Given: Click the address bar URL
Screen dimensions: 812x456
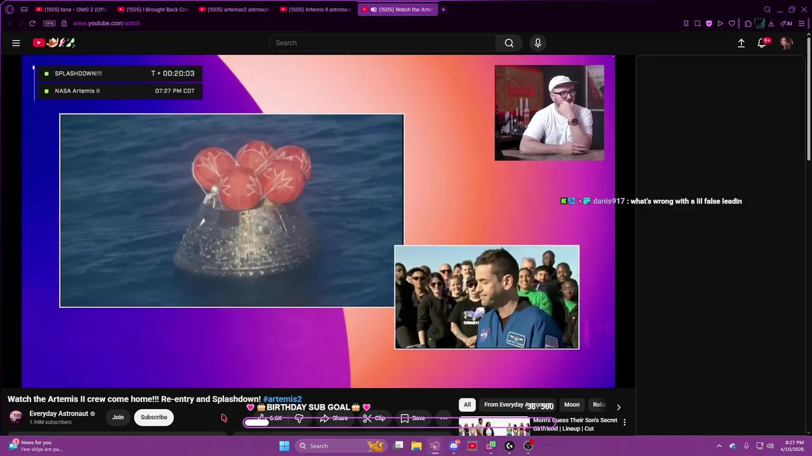Looking at the screenshot, I should [107, 23].
